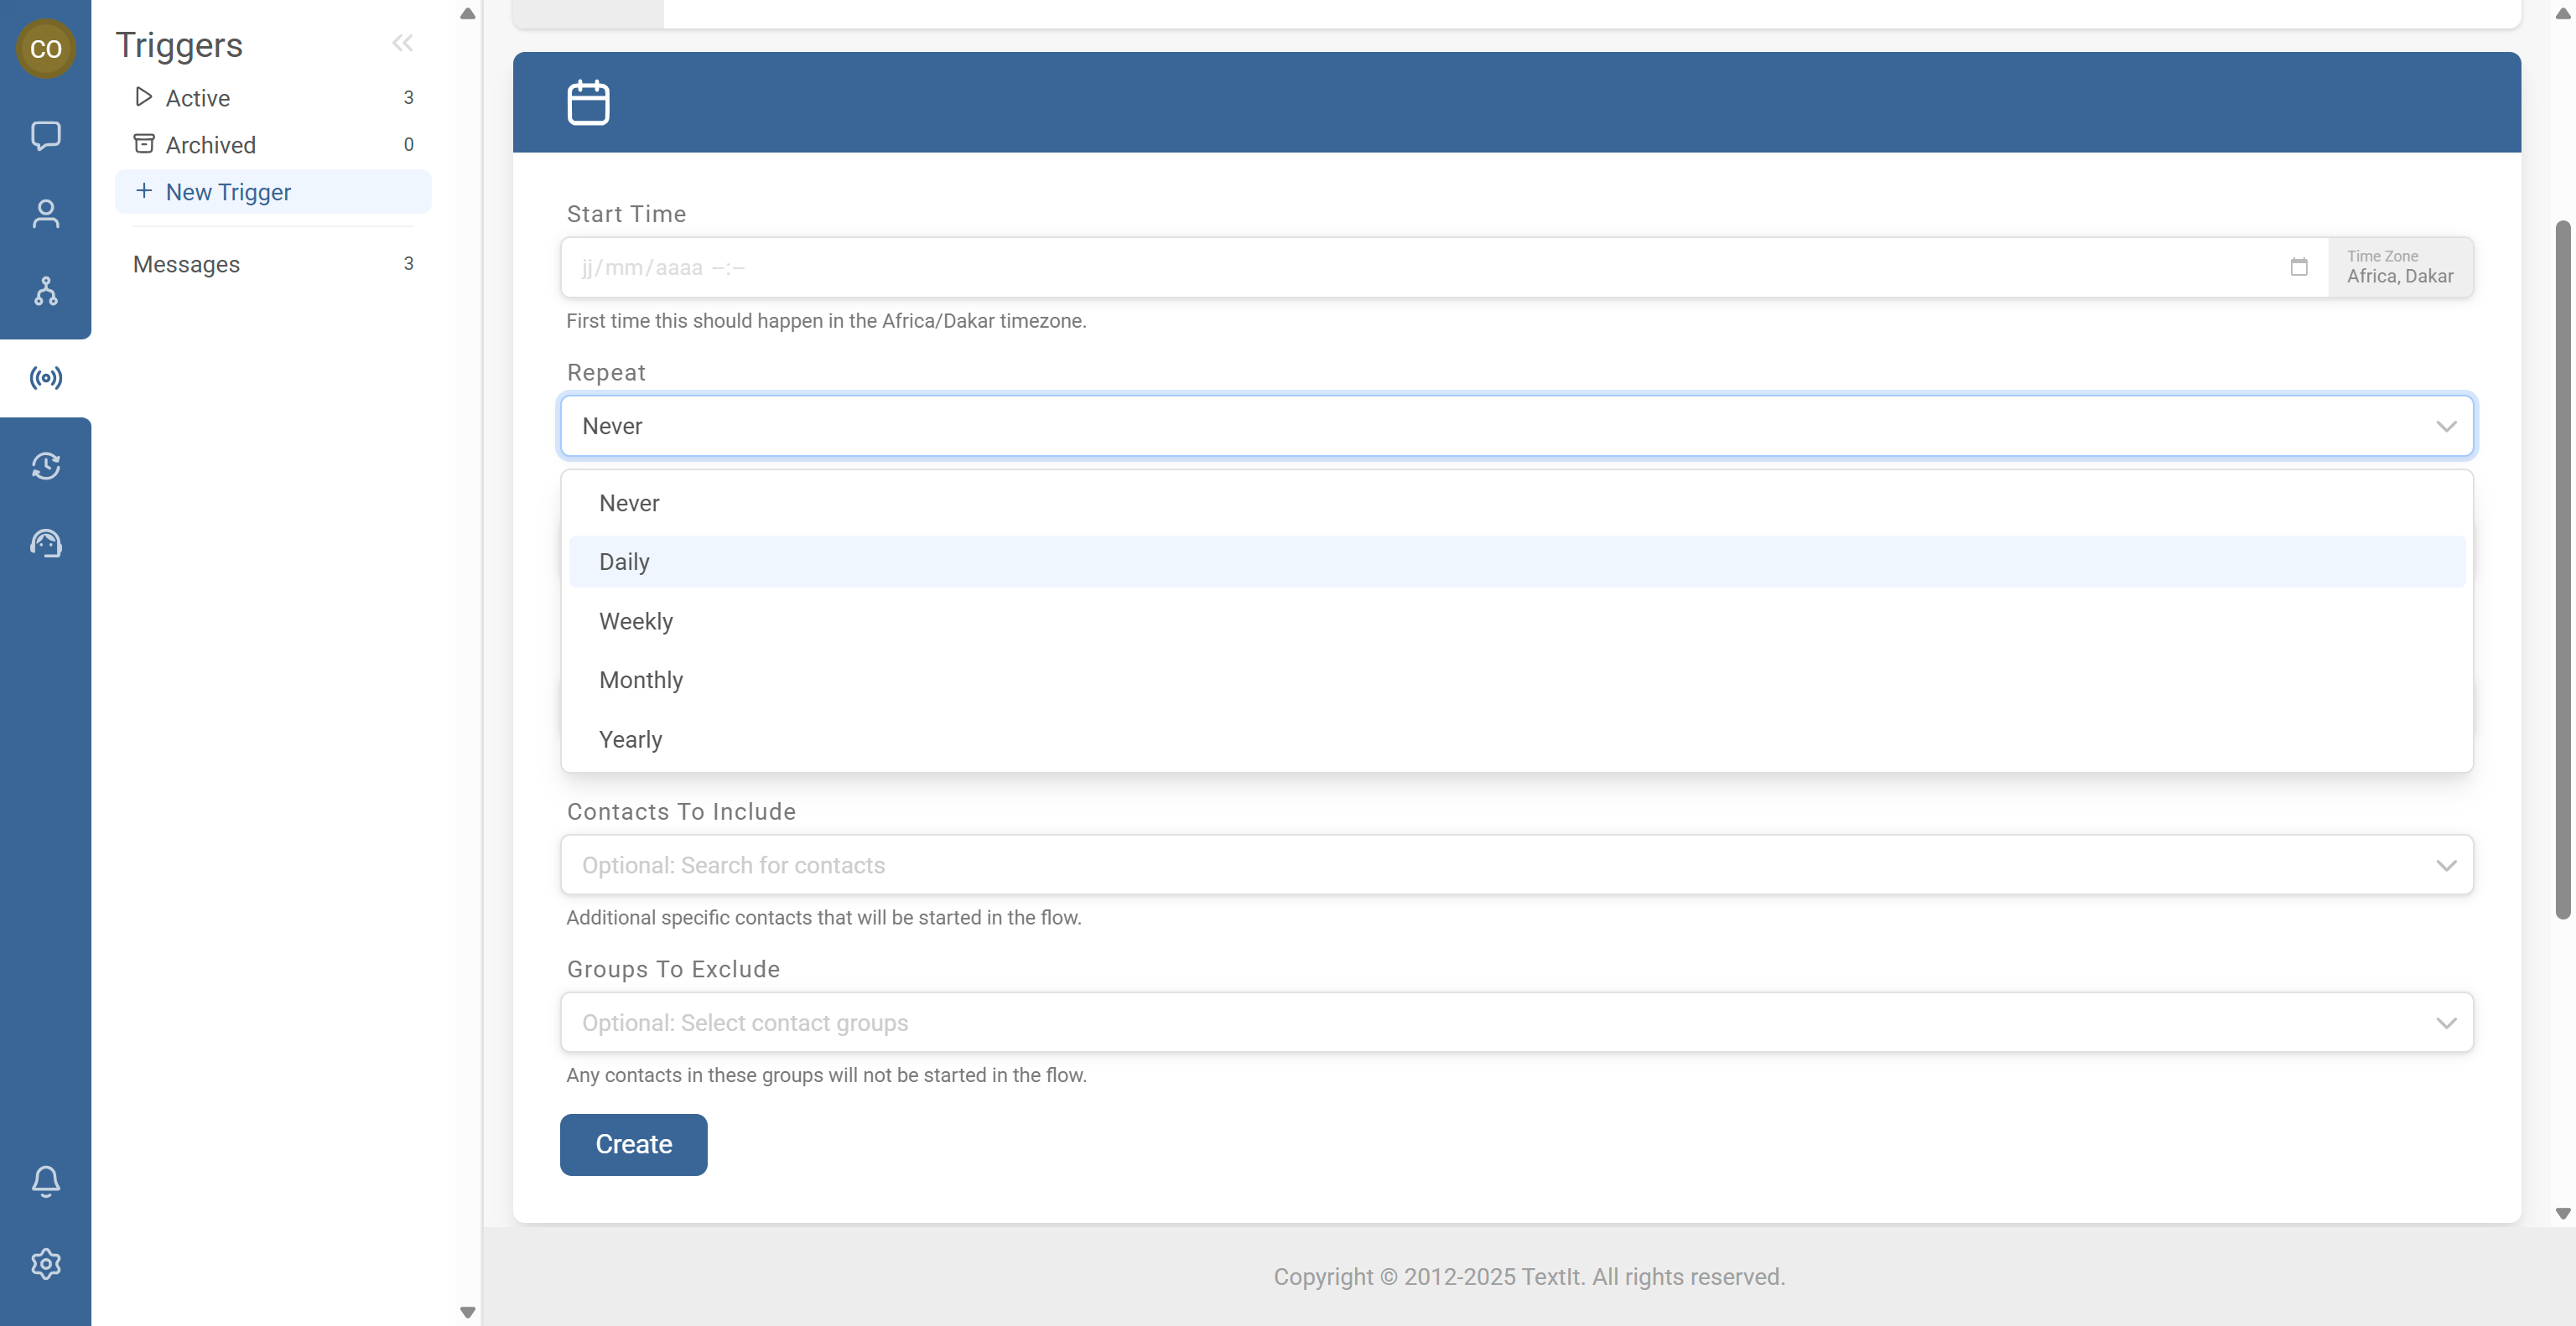Open the flows tree icon

pyautogui.click(x=45, y=291)
